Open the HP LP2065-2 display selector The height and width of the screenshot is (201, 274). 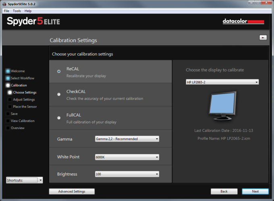click(222, 82)
